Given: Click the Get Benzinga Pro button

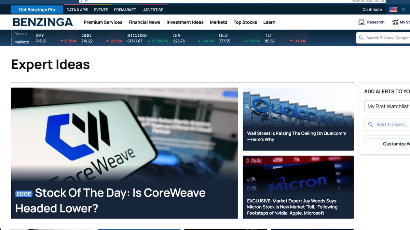Looking at the screenshot, I should click(x=37, y=10).
